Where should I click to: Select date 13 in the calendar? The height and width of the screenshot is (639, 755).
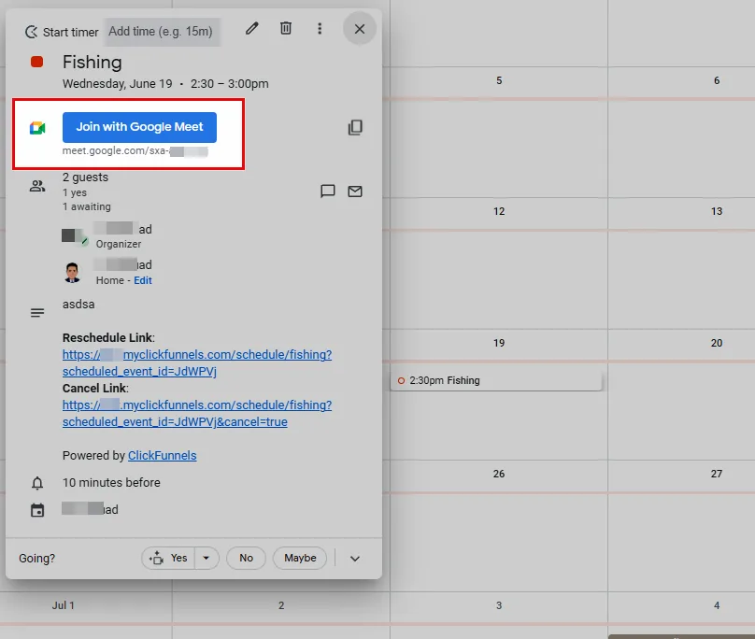717,211
